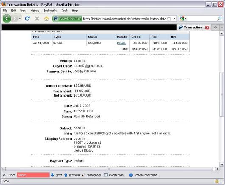This screenshot has width=225, height=185.
Task: Open the Bookmarks menu
Action: point(50,11)
